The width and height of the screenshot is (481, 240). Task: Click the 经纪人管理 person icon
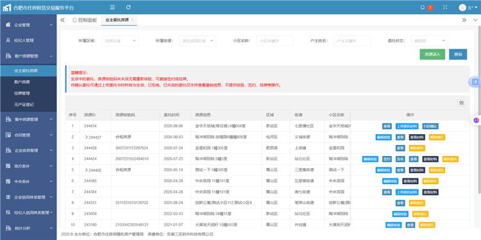pyautogui.click(x=8, y=40)
